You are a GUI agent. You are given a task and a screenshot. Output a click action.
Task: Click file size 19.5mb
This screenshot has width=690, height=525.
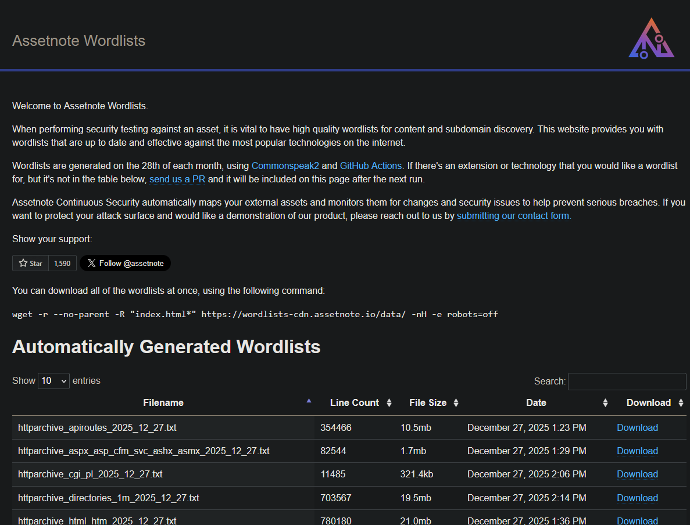point(416,498)
